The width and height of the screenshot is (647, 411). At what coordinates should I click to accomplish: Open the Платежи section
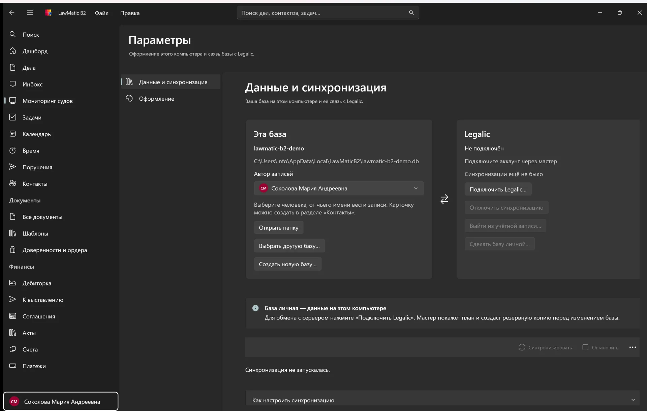(x=61, y=366)
